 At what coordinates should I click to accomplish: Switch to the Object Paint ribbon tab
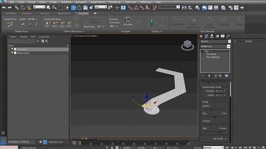pos(64,13)
